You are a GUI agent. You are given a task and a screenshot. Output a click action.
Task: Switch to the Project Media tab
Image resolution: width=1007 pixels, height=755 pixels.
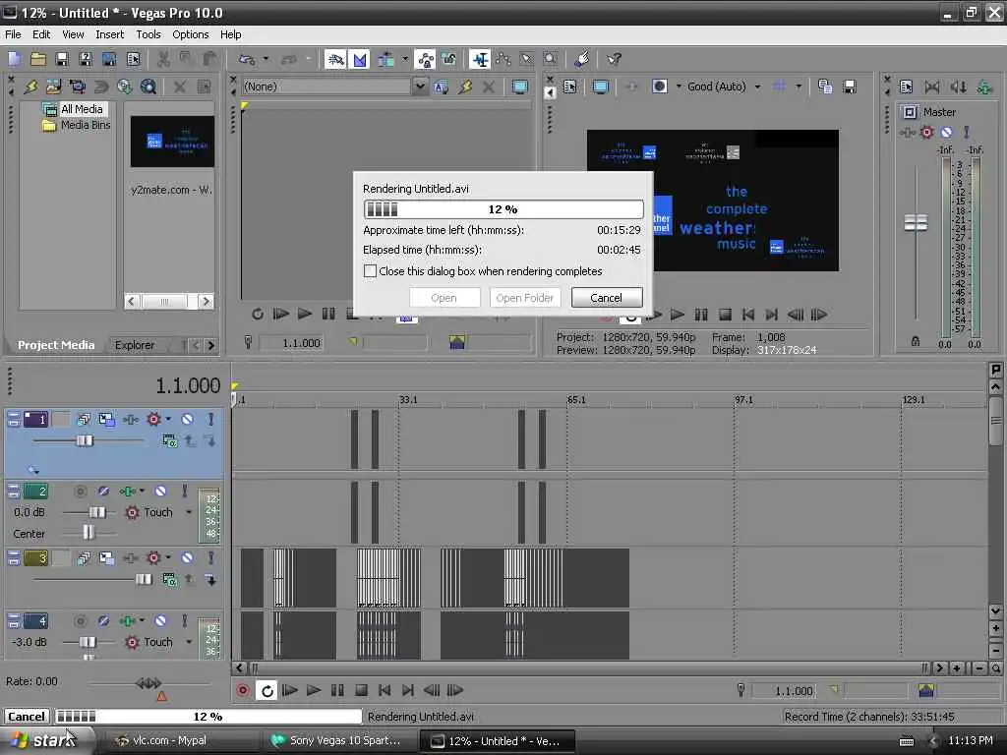point(56,345)
